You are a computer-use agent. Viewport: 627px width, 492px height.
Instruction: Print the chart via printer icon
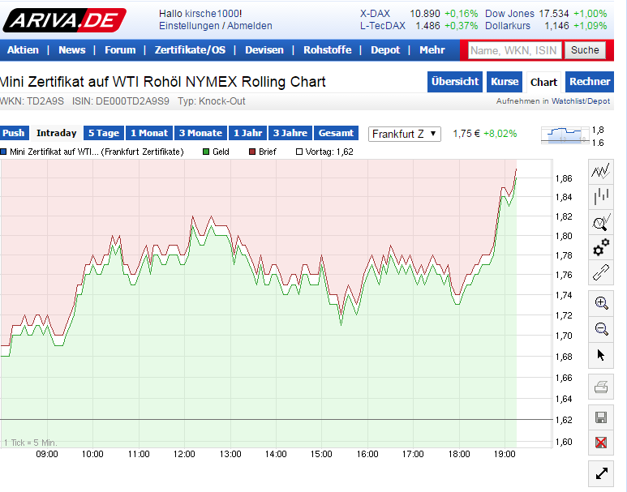point(600,387)
